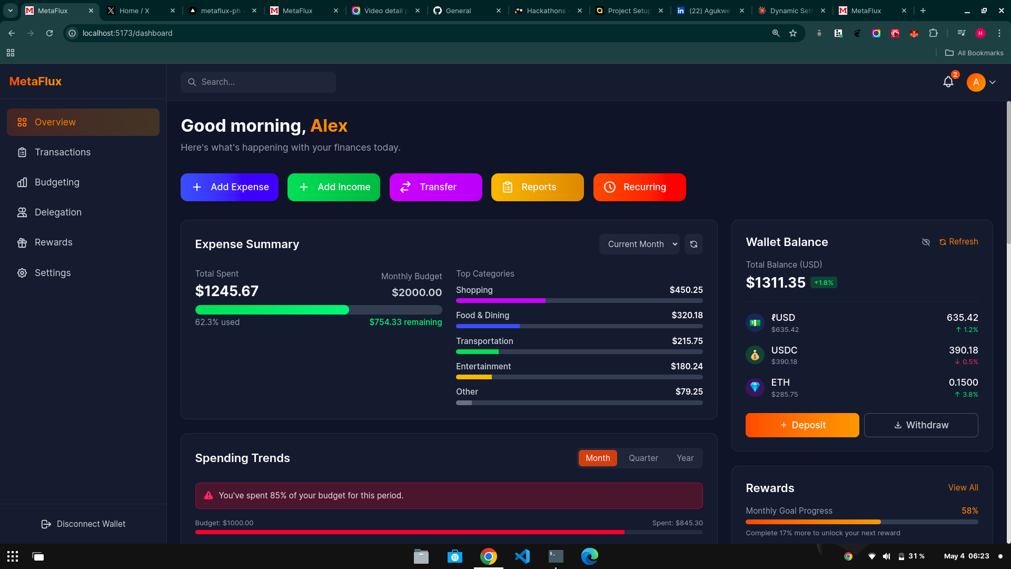Click the expense summary refresh icon
The width and height of the screenshot is (1011, 569).
[693, 244]
